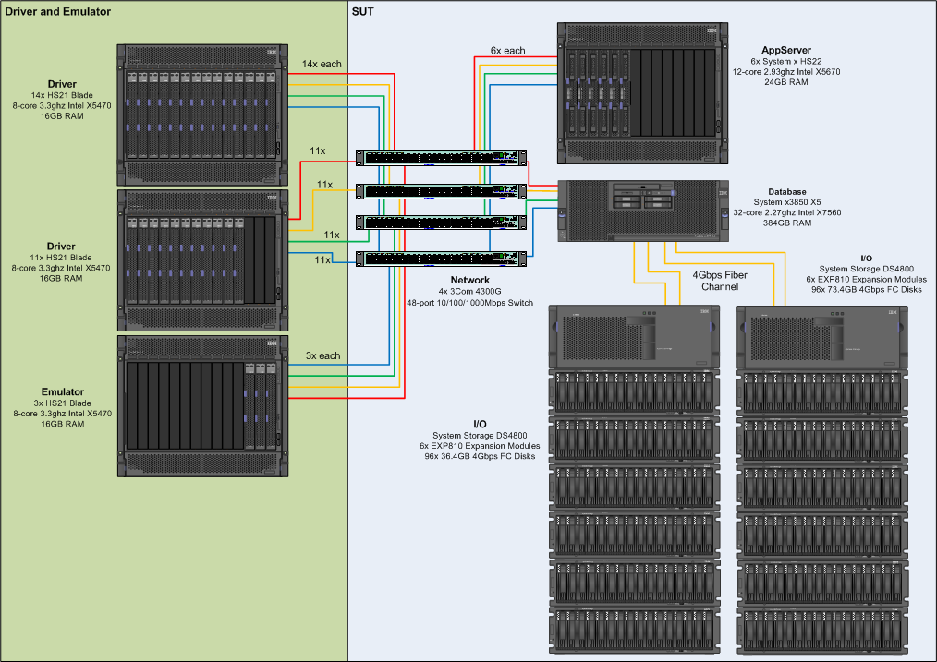This screenshot has width=937, height=662.
Task: Select the 14-blade Driver chassis image
Action: 202,114
